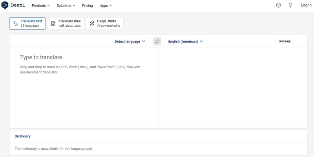
Task: Open the help question mark icon
Action: 278,5
